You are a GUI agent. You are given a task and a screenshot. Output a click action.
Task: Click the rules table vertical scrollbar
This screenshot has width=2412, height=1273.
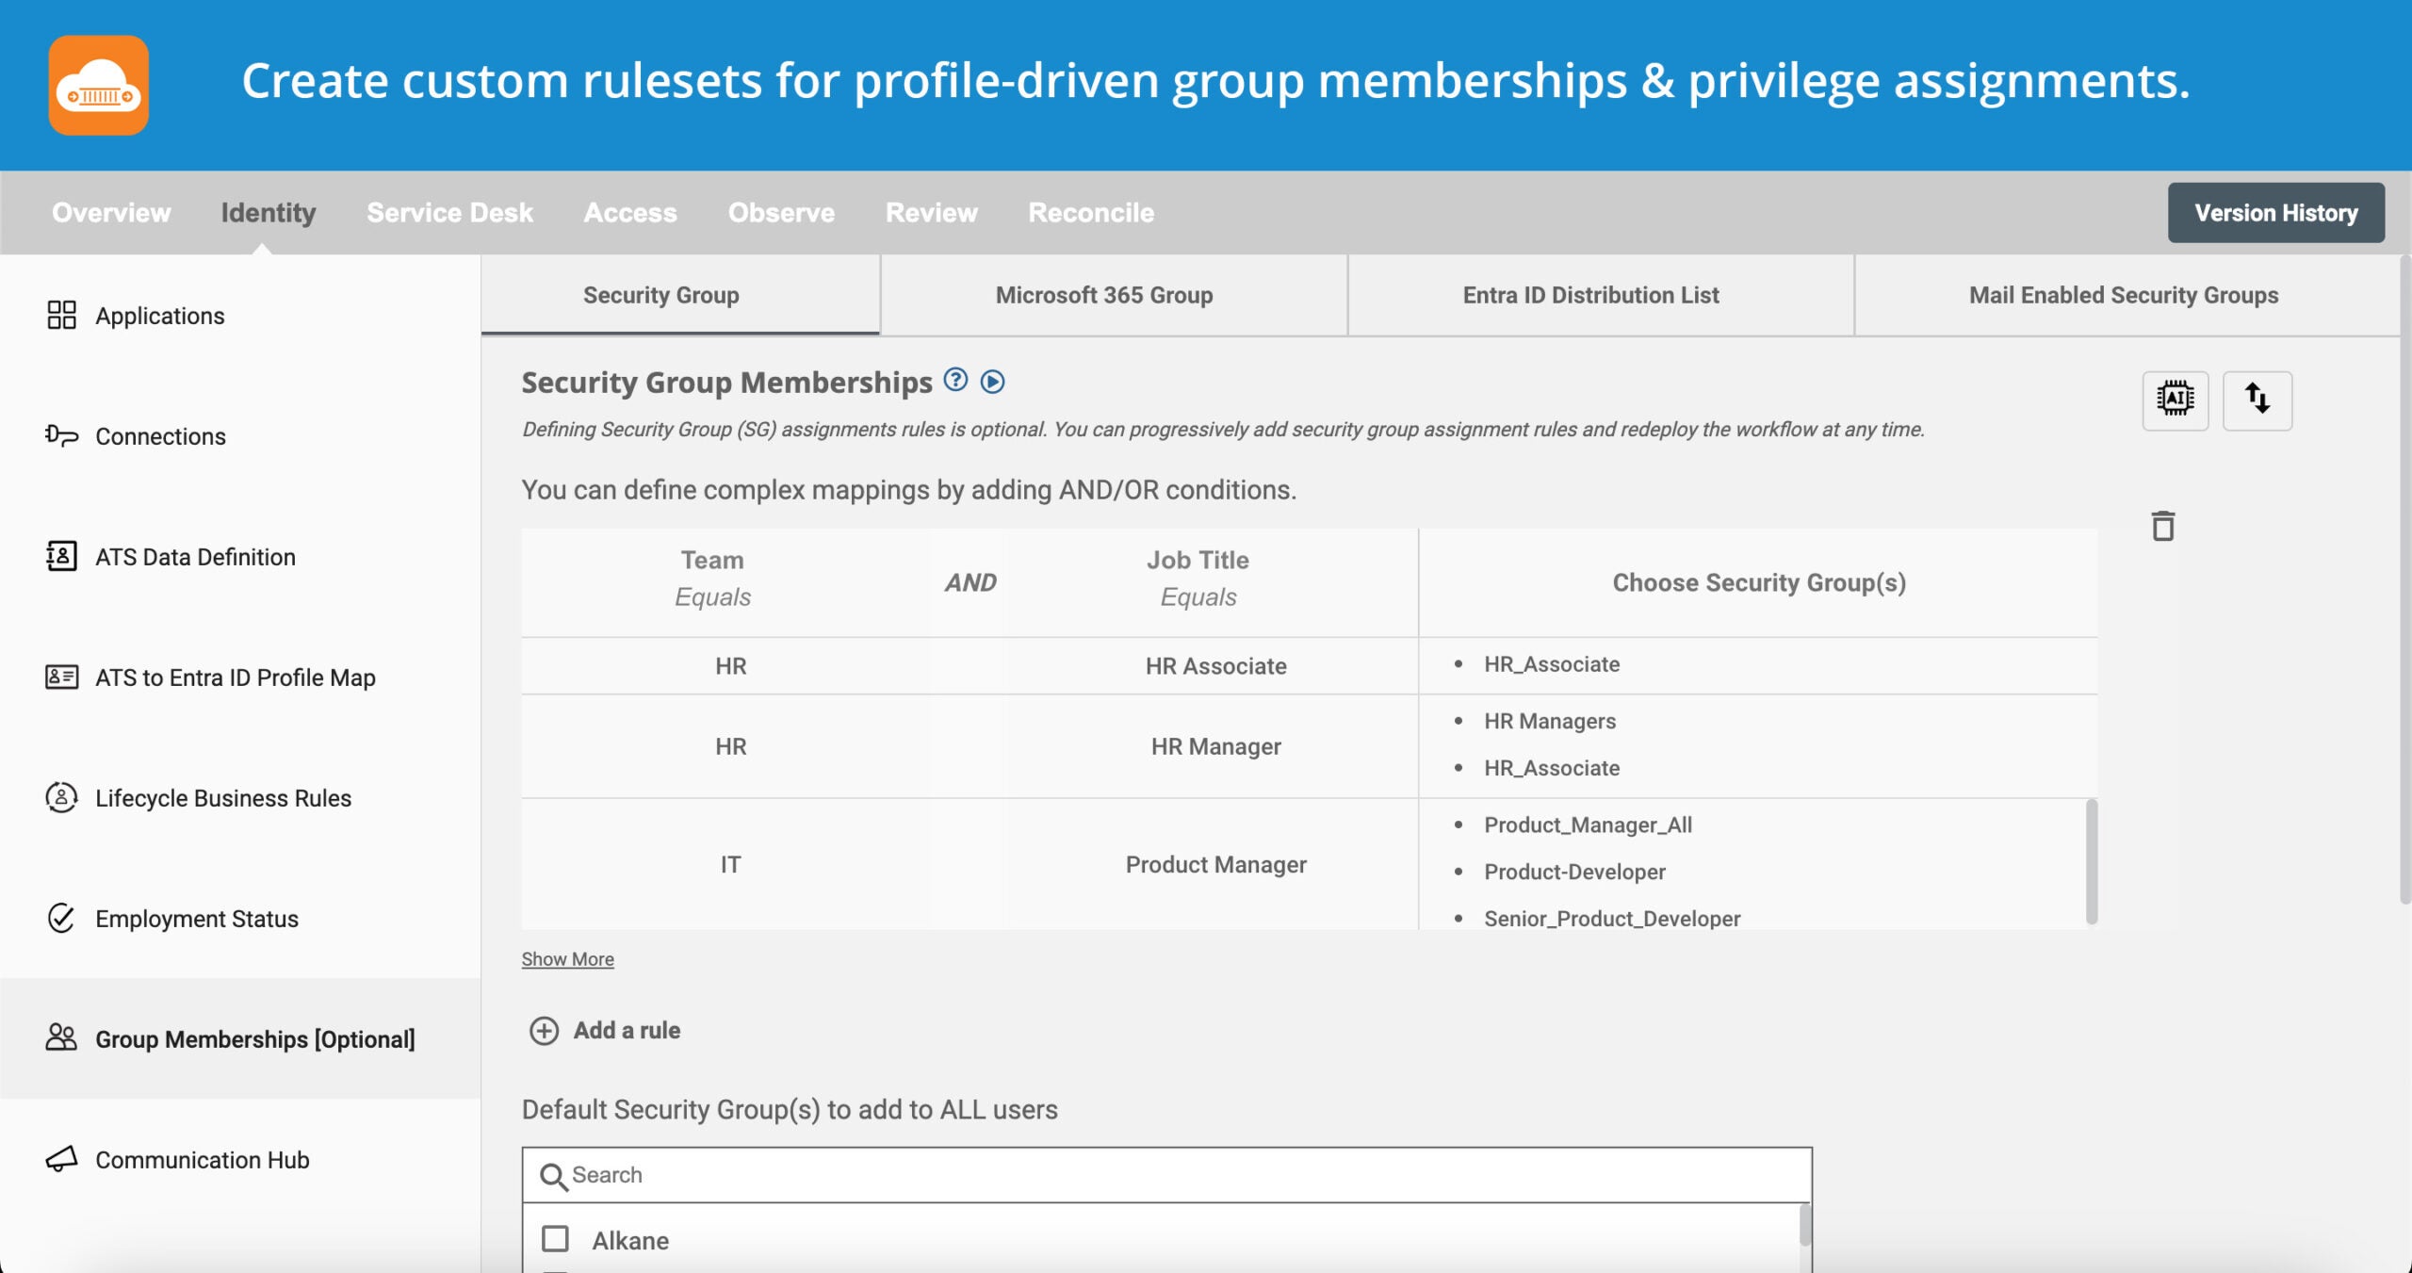point(2091,861)
